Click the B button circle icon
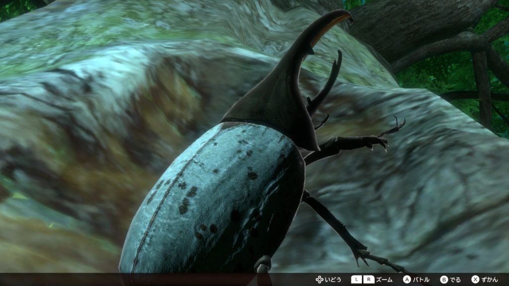The width and height of the screenshot is (509, 286). click(x=444, y=280)
